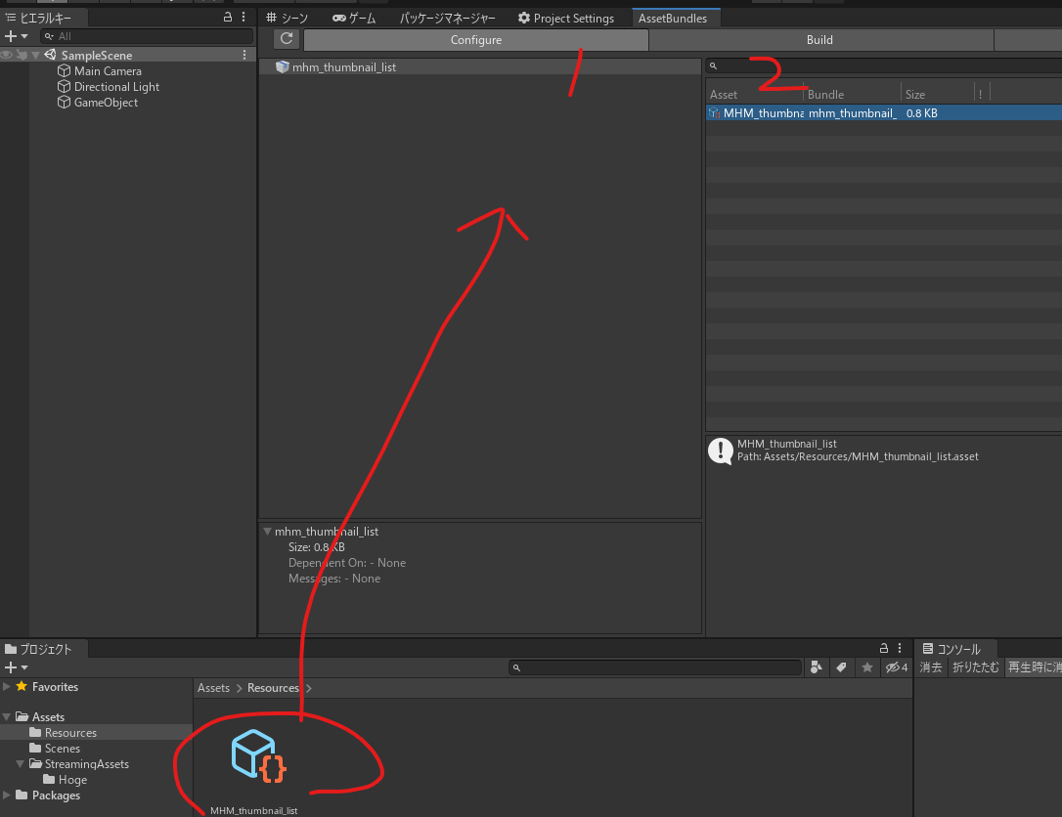Select the Configure tab in AssetBundles

[476, 40]
